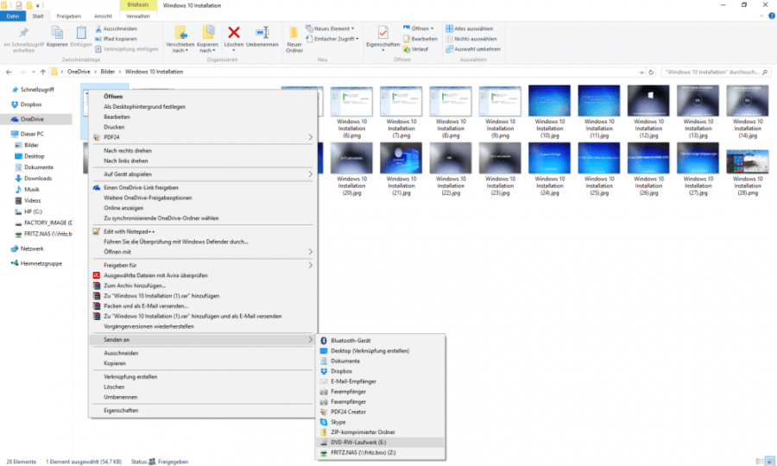Viewport: 777px width, 466px height.
Task: Choose Als Desktophintergrund festlegen
Action: point(202,106)
